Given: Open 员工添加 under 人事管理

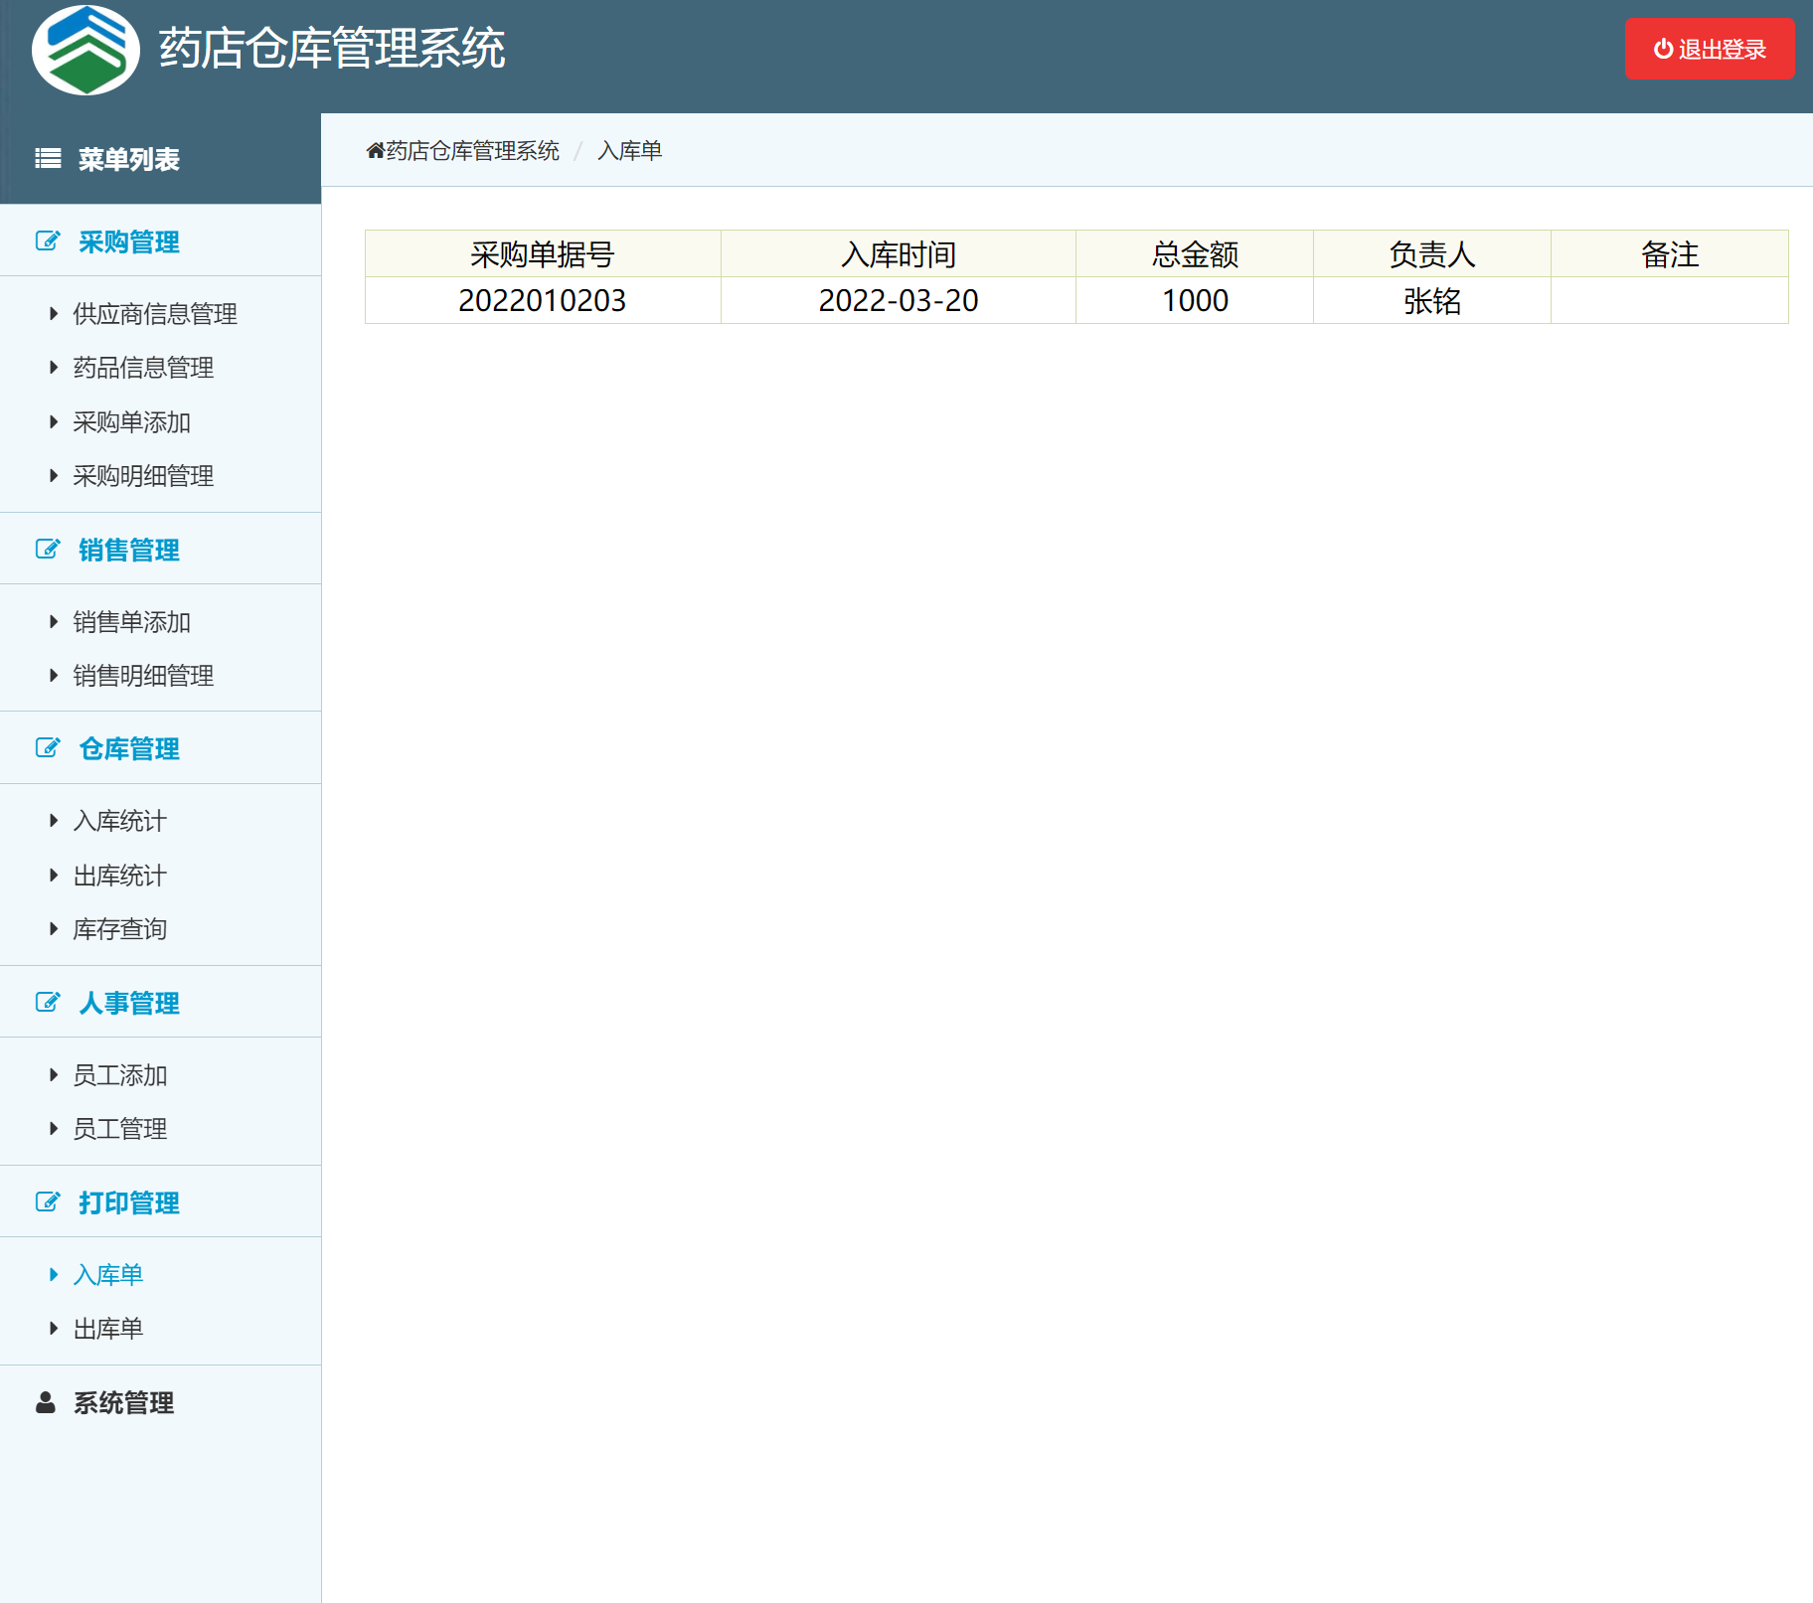Looking at the screenshot, I should tap(118, 1074).
